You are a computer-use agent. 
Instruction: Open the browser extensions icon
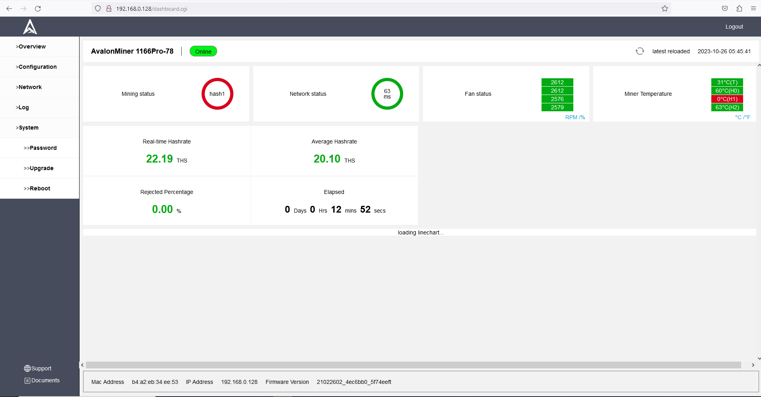pos(739,8)
